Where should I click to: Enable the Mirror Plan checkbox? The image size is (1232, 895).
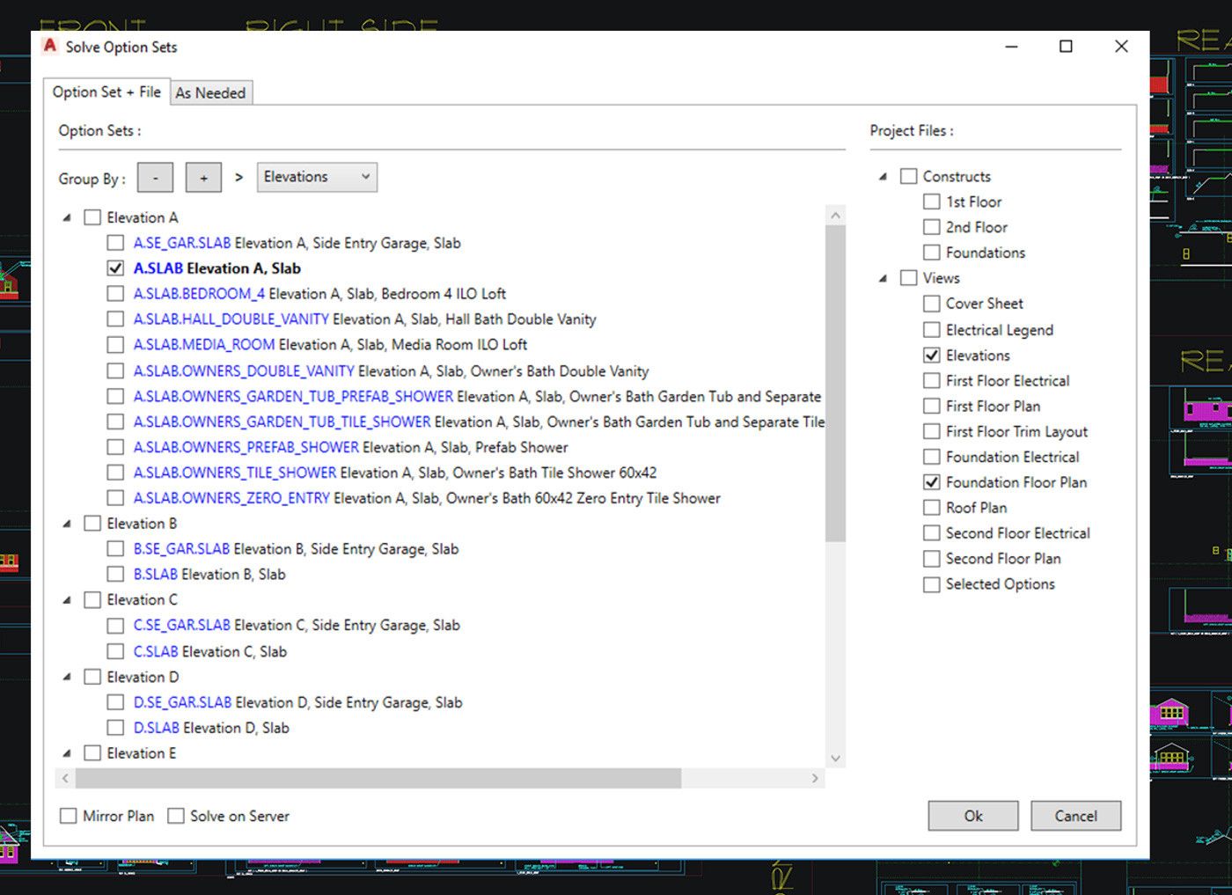(x=69, y=816)
